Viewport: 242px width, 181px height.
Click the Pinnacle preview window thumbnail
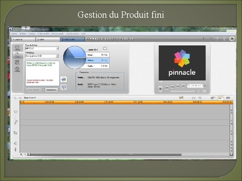(x=182, y=63)
